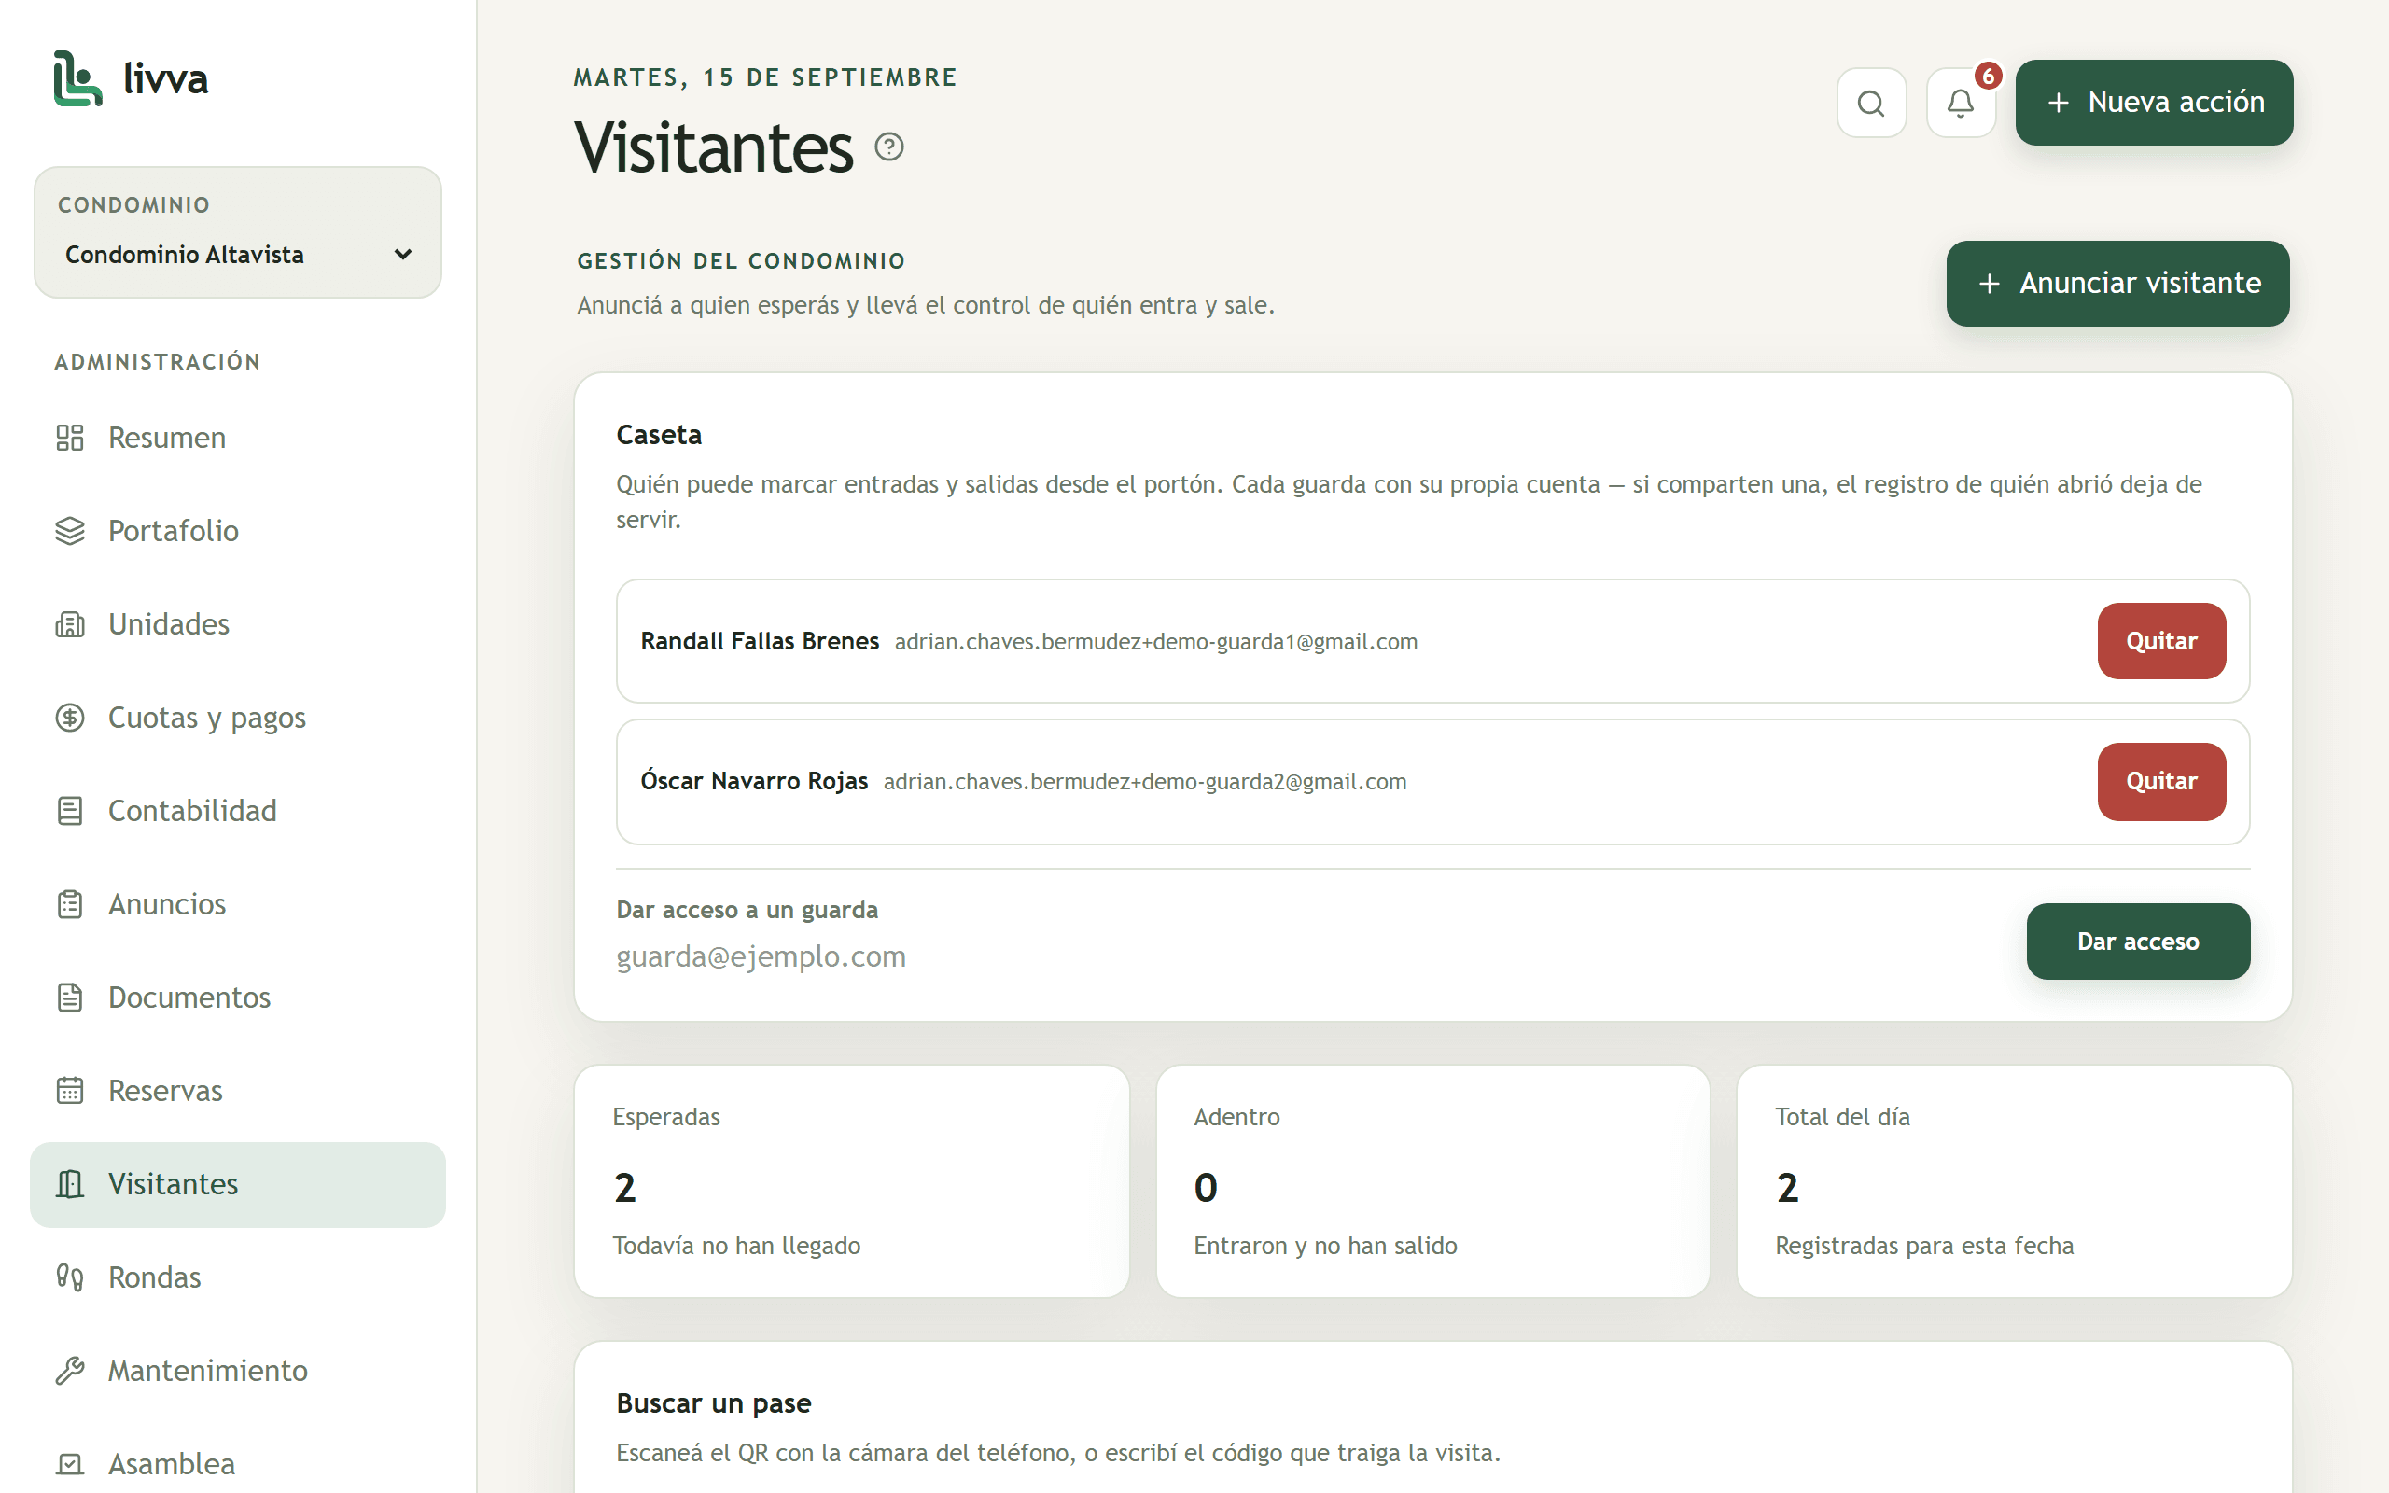This screenshot has height=1493, width=2389.
Task: Click the Dar acceso button
Action: click(2138, 941)
